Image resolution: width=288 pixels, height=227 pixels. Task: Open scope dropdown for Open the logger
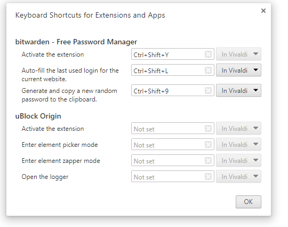click(x=238, y=176)
